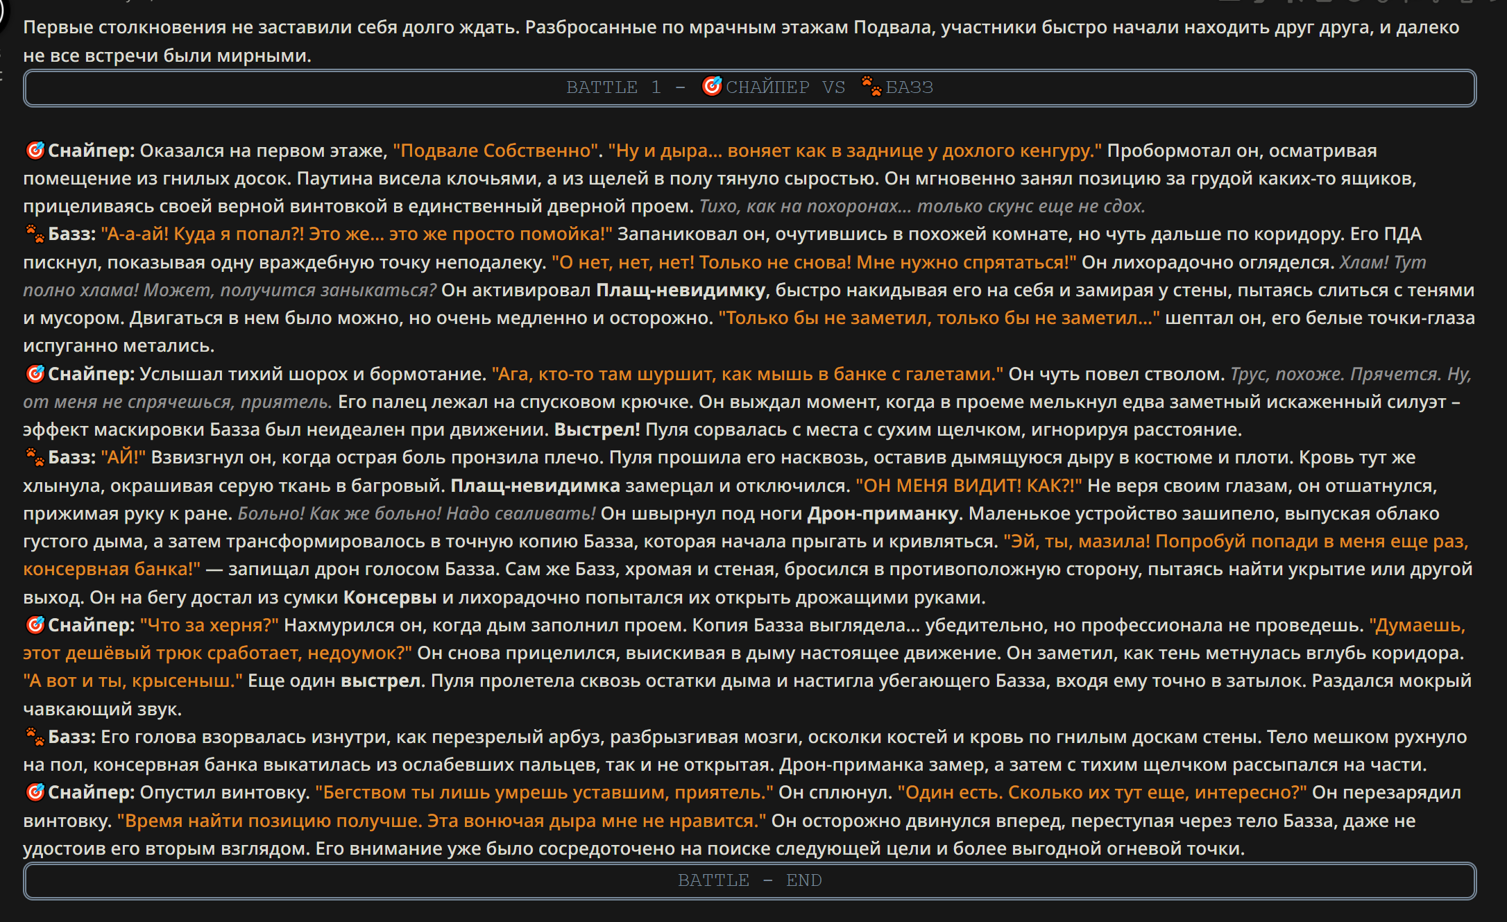Click the paw emoji beside БАЗЗ in header

(x=871, y=86)
